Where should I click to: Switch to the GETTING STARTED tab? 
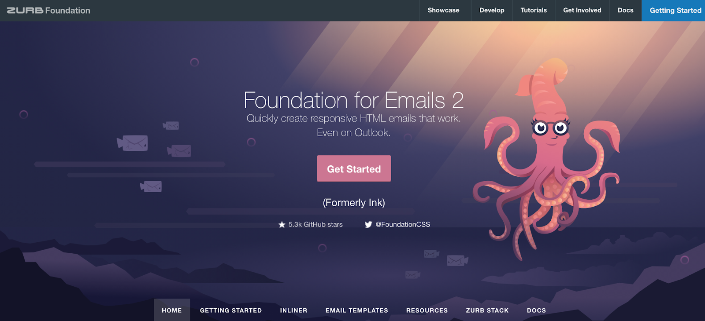[231, 310]
